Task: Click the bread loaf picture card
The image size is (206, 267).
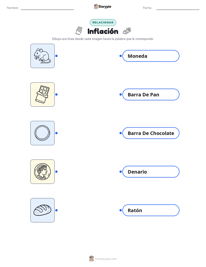Action: pos(42,210)
